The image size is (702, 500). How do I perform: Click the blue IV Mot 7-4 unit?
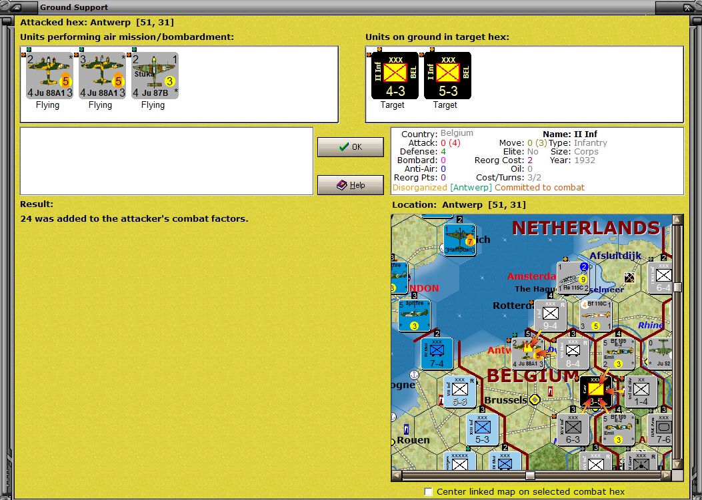(437, 354)
